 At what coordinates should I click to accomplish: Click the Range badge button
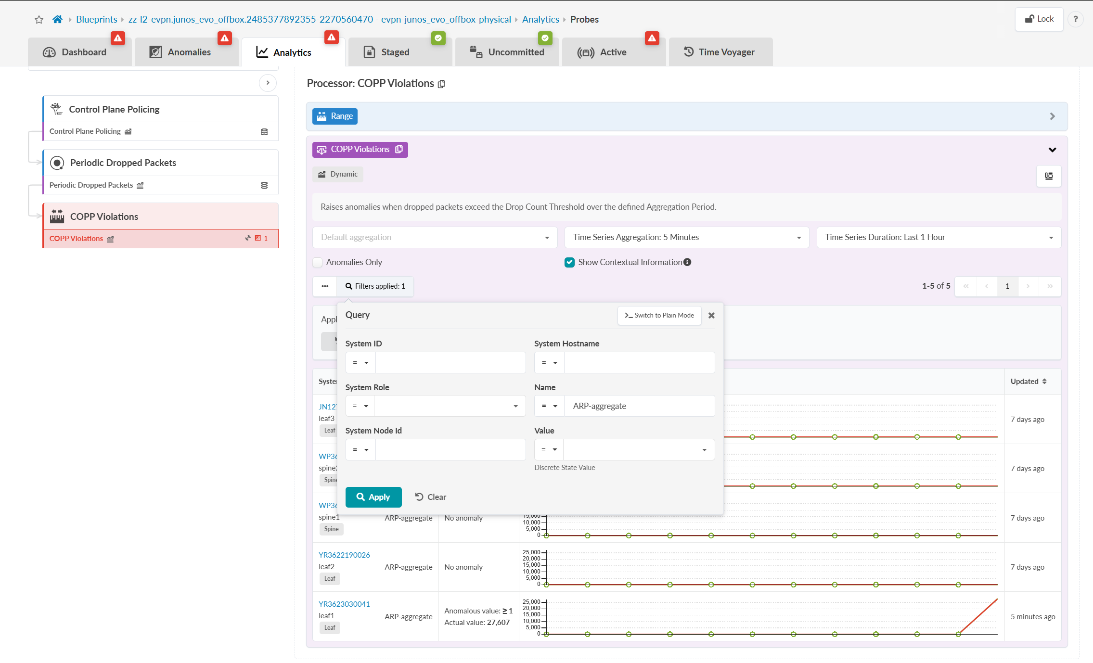point(335,116)
